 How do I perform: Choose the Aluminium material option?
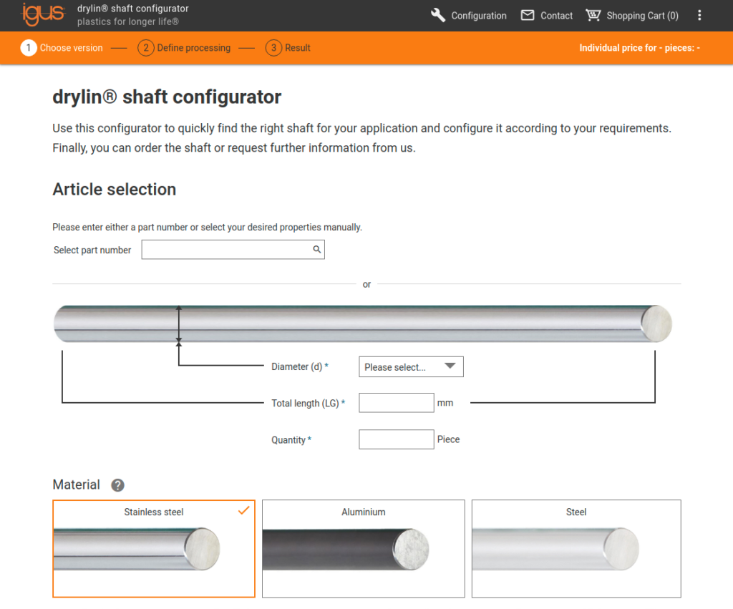[x=363, y=548]
